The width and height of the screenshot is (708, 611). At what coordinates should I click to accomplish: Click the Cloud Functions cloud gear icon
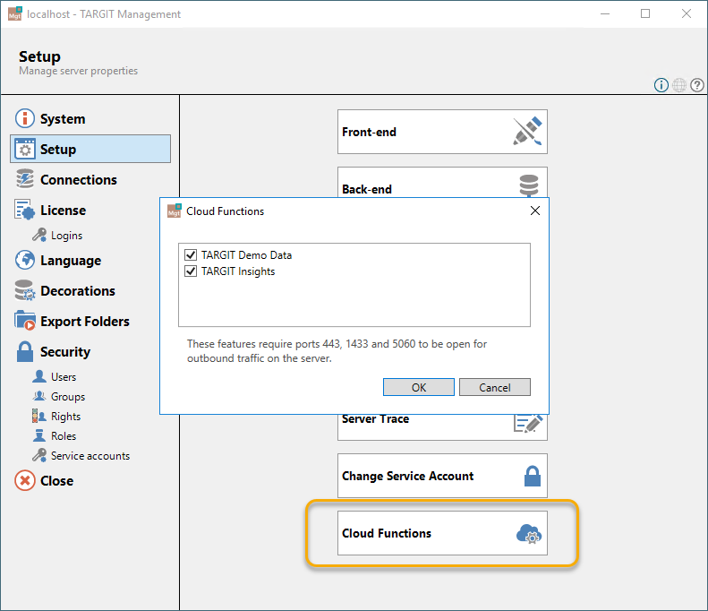[529, 534]
